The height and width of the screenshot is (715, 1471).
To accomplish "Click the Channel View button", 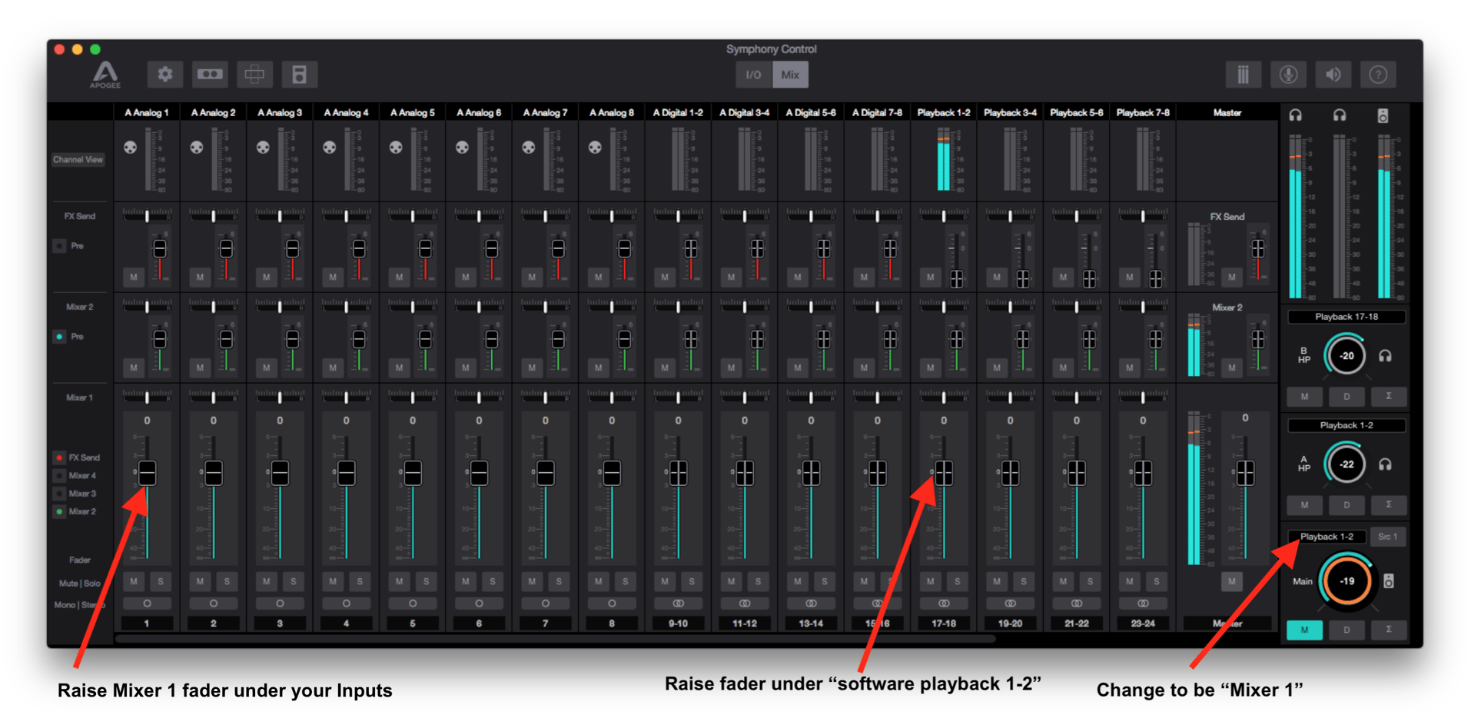I will [x=78, y=159].
